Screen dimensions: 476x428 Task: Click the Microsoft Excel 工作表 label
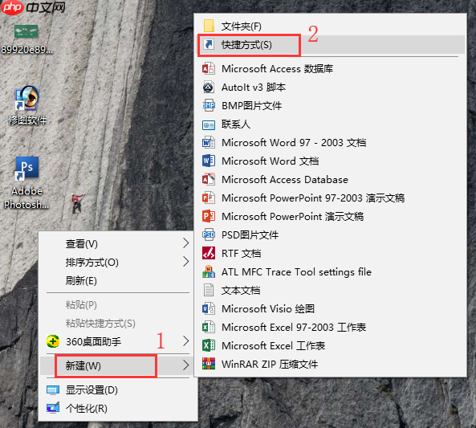[273, 345]
